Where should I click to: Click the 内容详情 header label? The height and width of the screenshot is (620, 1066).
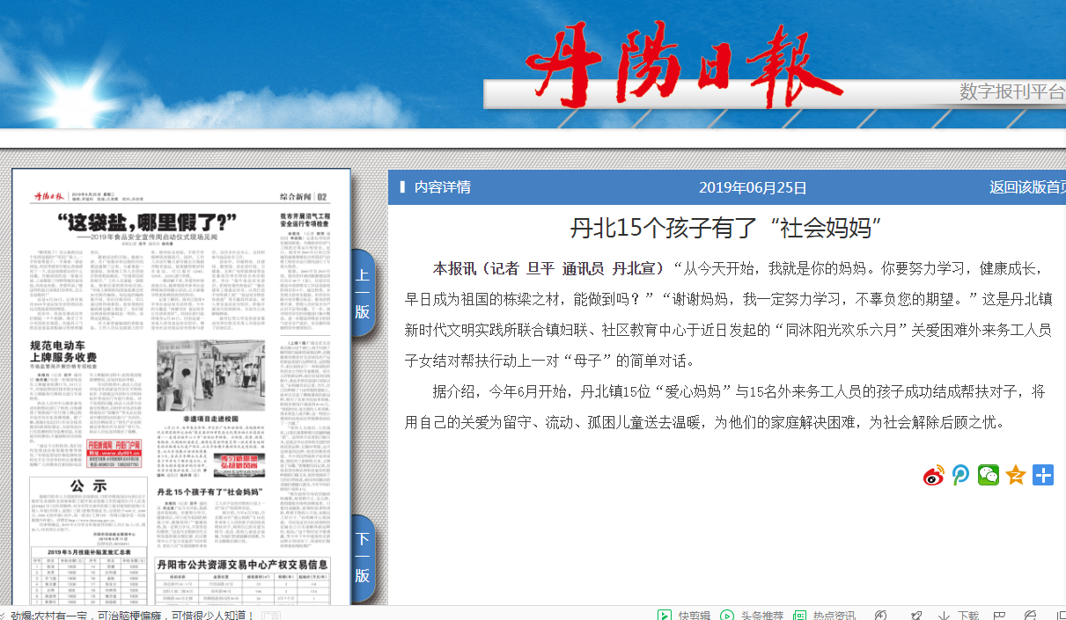pos(442,187)
